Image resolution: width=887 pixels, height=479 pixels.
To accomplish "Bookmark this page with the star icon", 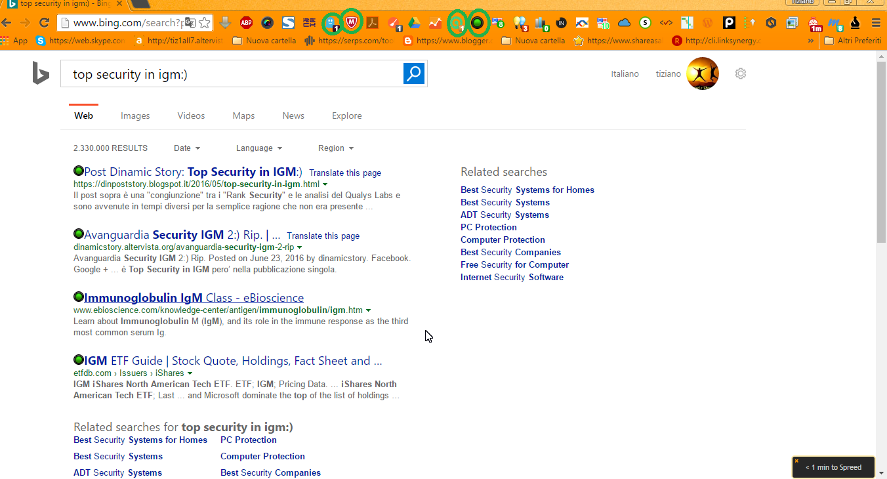I will pos(205,23).
